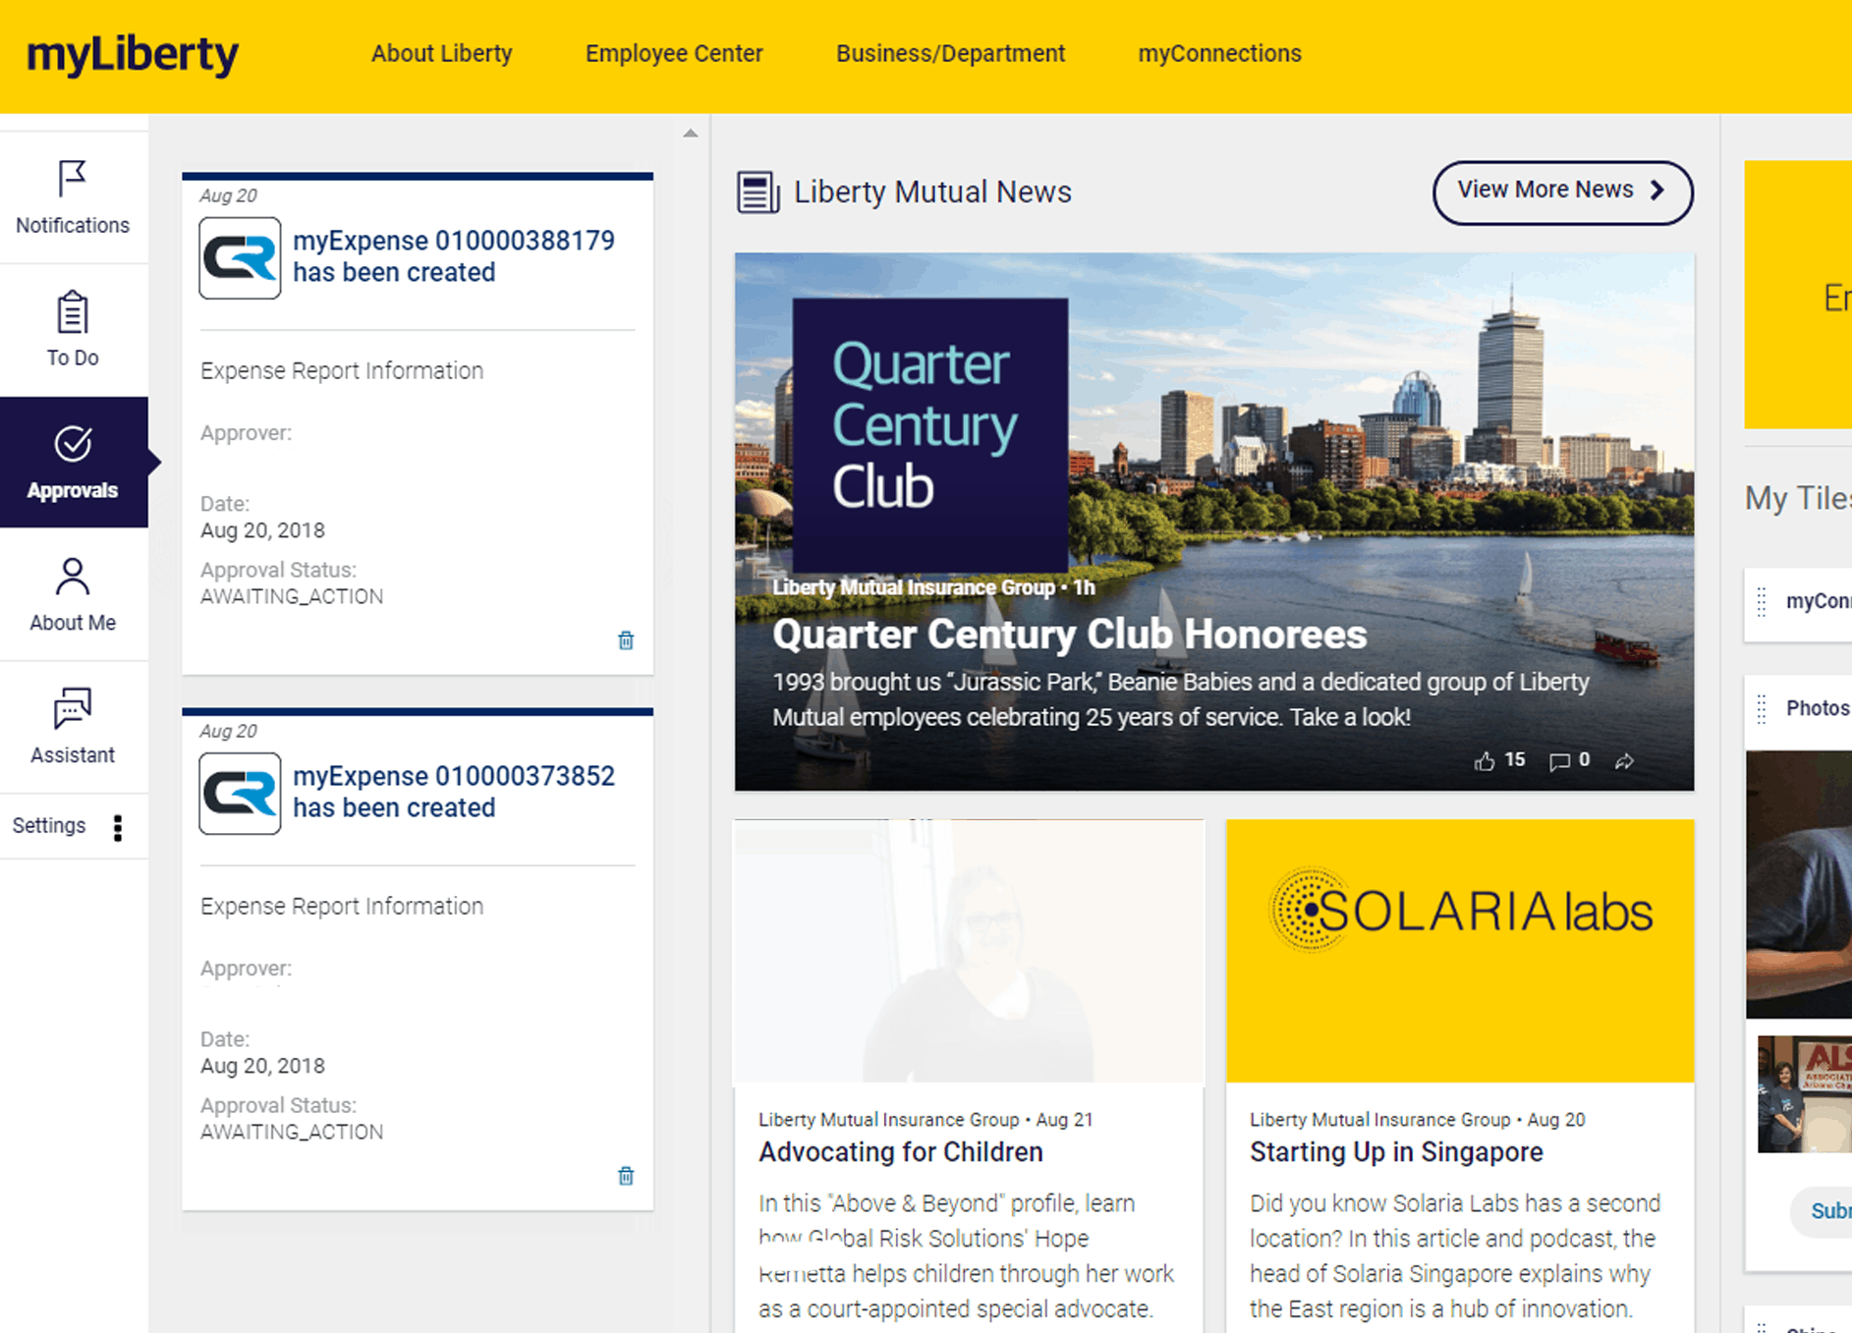Click the Settings label in sidebar
The image size is (1852, 1333).
49,826
